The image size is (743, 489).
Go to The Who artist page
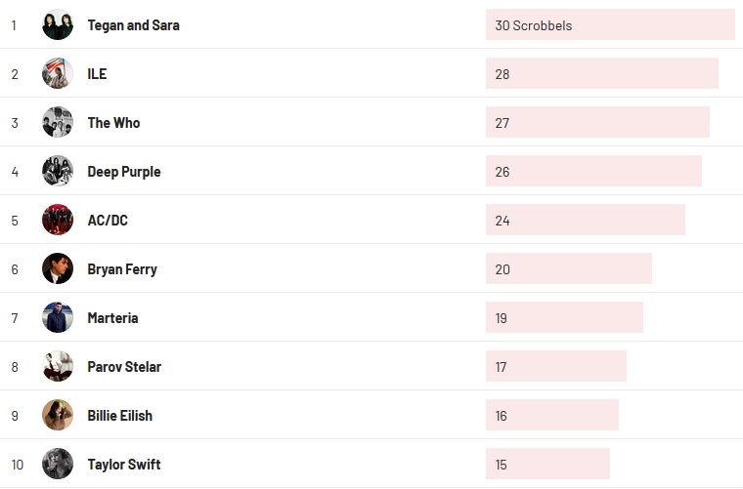[x=113, y=123]
